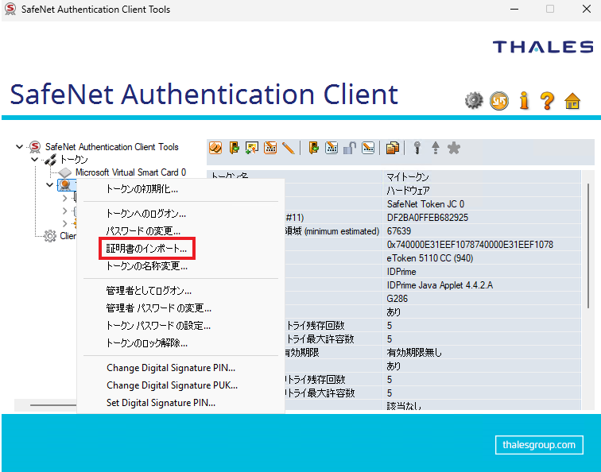Image resolution: width=601 pixels, height=472 pixels.
Task: Open the orange About info icon
Action: 524,100
